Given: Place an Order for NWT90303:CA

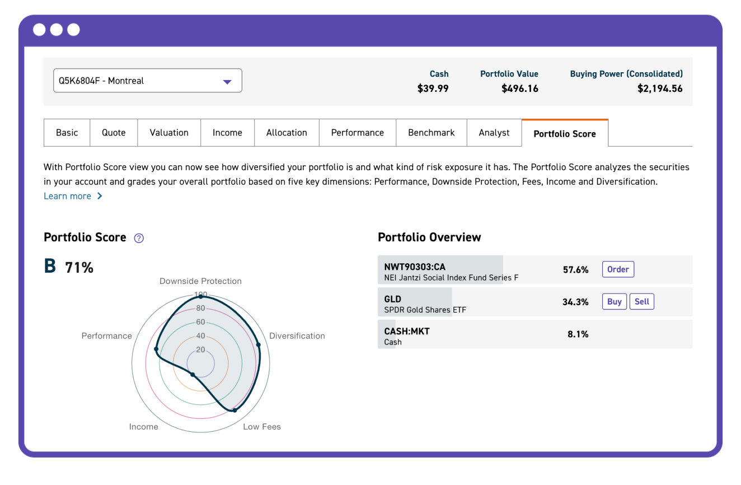Looking at the screenshot, I should (x=618, y=269).
